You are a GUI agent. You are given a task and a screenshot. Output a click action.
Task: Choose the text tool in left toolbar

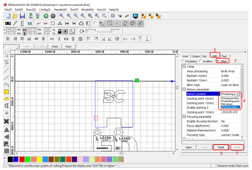pyautogui.click(x=6, y=106)
